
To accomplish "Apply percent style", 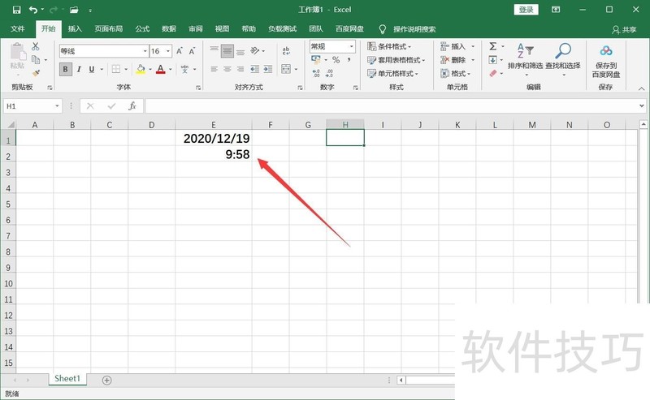I will pyautogui.click(x=336, y=60).
